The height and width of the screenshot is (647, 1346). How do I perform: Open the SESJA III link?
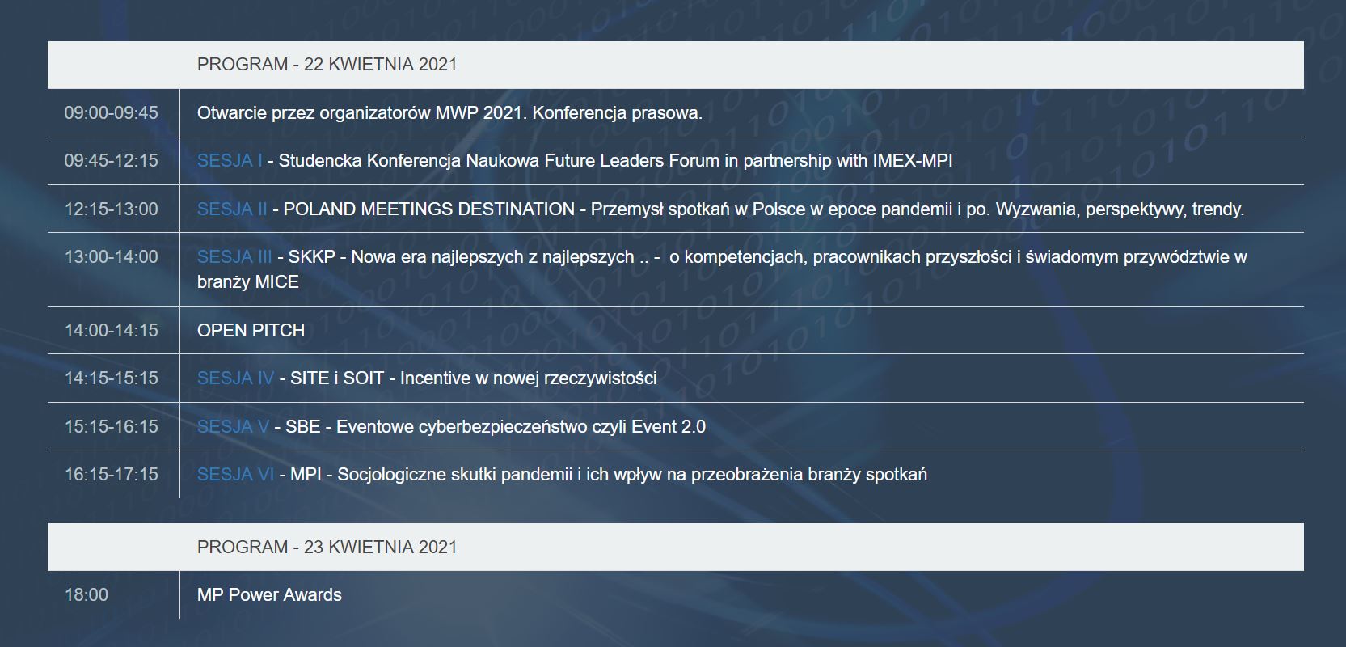click(234, 257)
